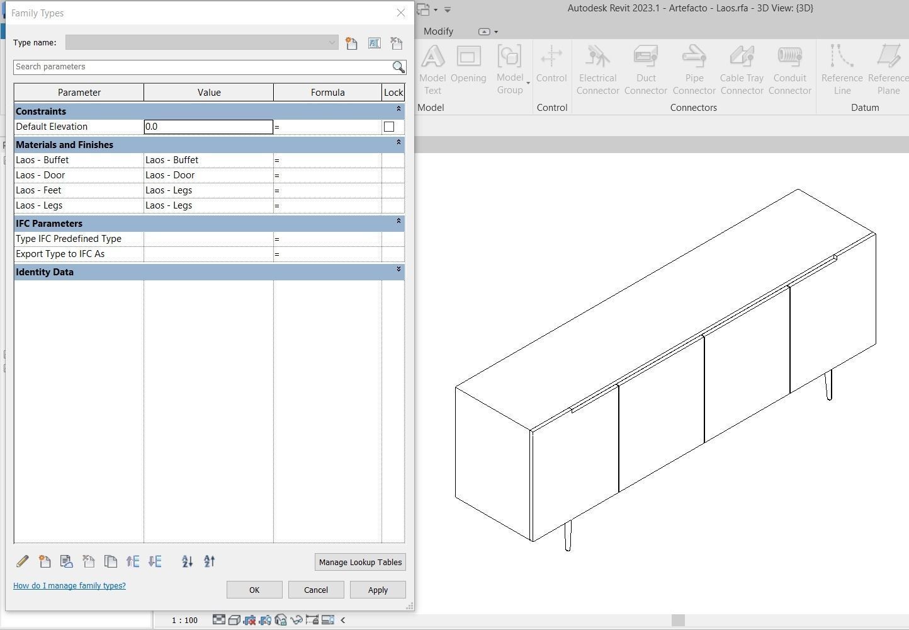Click the Value column header
909x630 pixels.
tap(209, 93)
